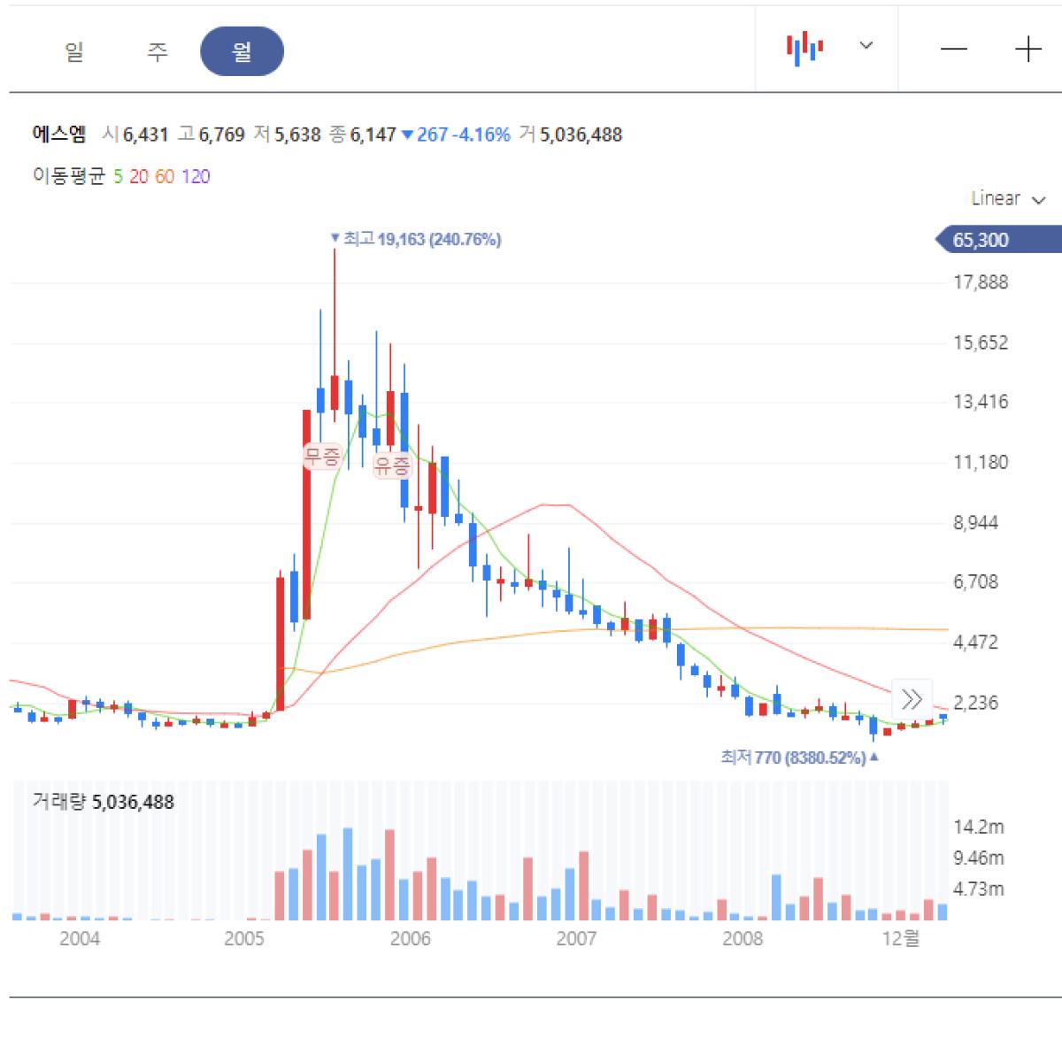Toggle the 60-period moving average
Viewport: 1062px width, 1054px height.
pyautogui.click(x=165, y=177)
